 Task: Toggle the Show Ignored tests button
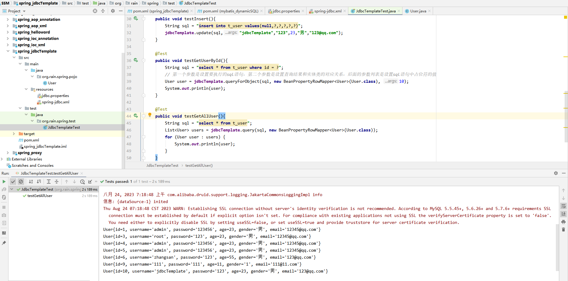[x=21, y=182]
